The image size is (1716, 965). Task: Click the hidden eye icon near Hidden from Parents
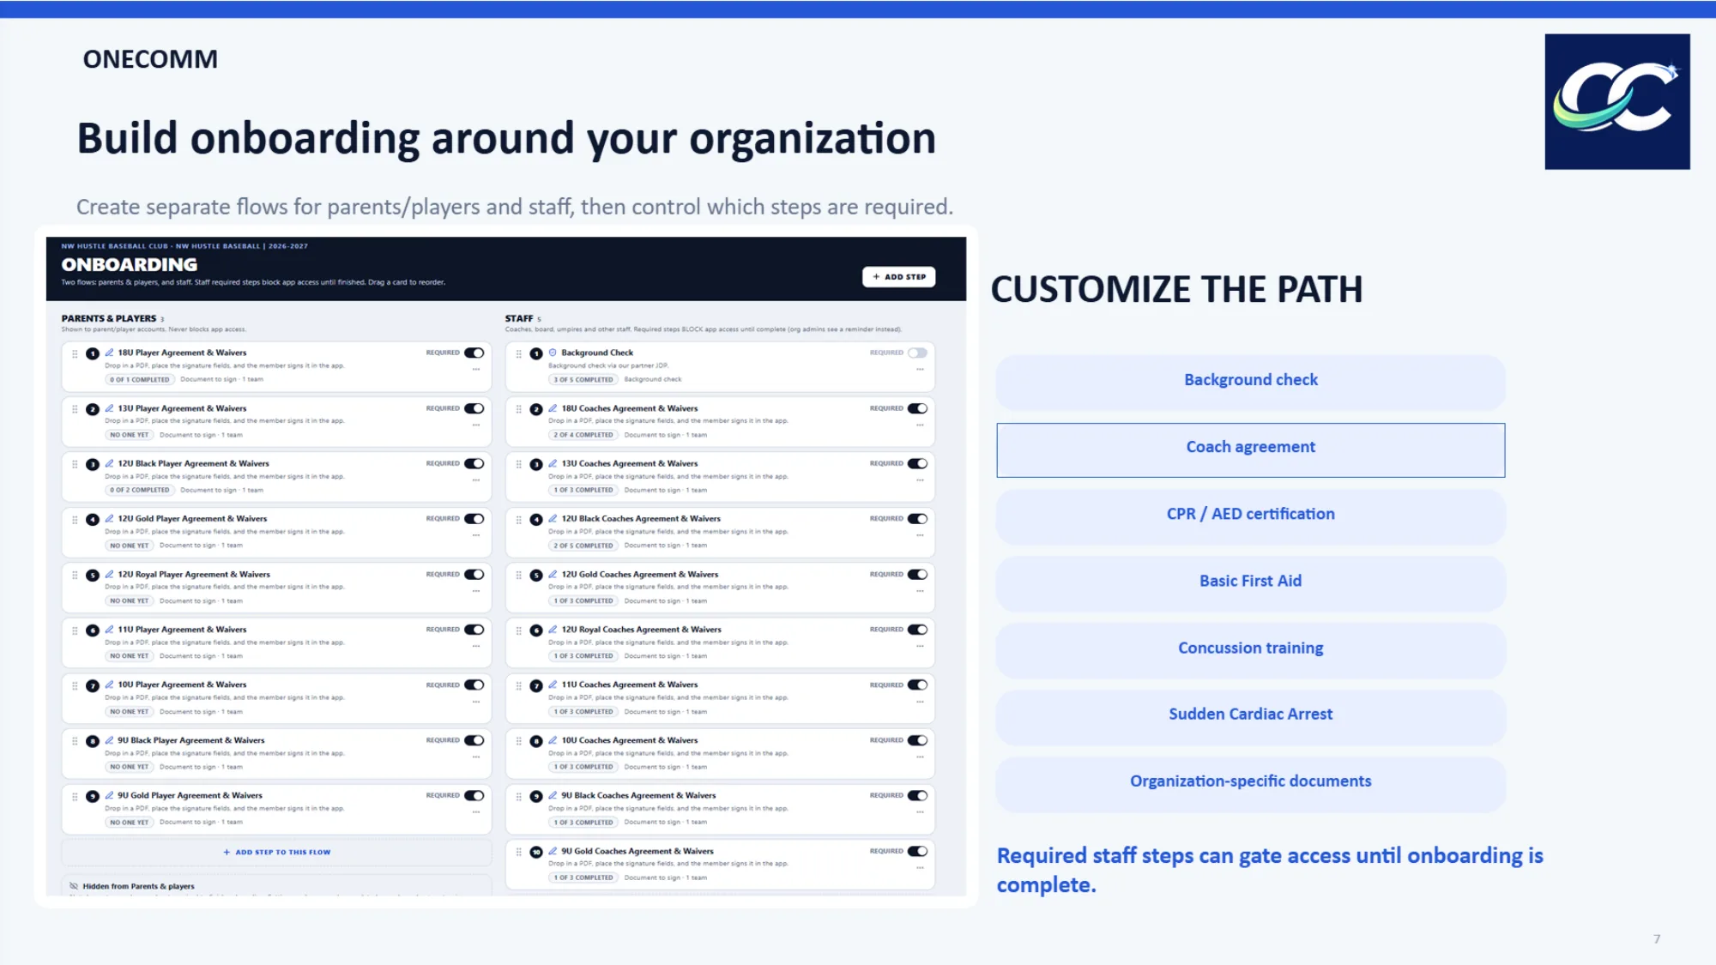74,886
